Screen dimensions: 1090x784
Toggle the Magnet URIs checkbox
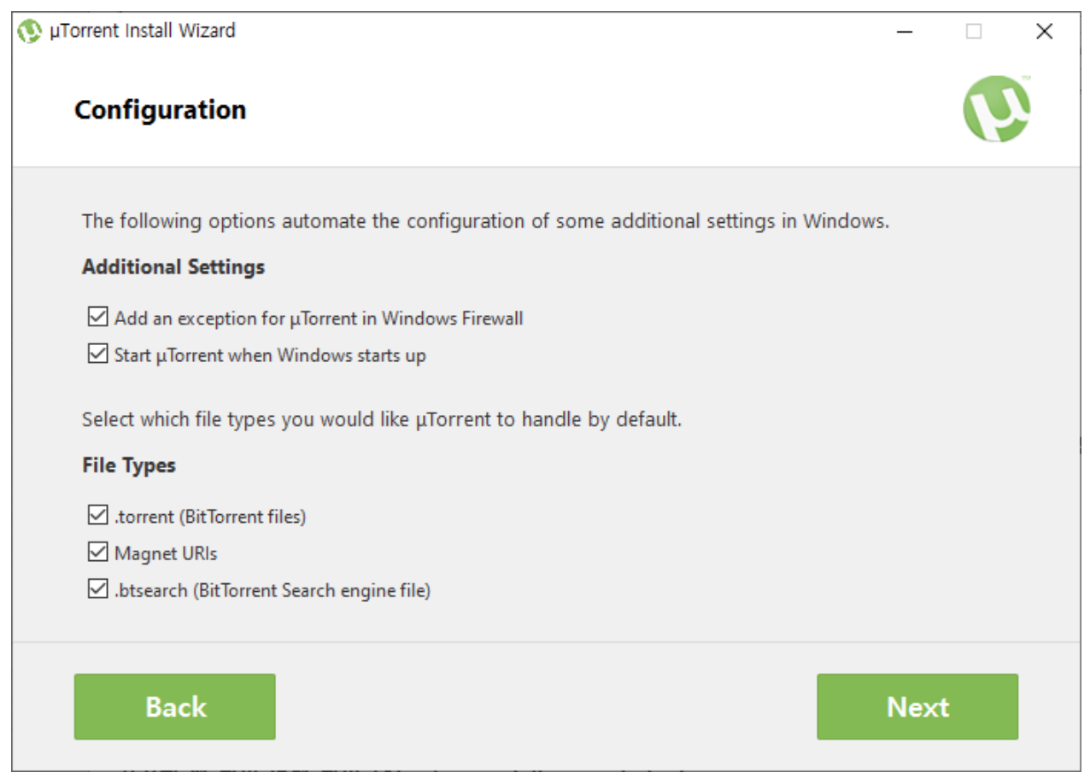[x=97, y=553]
